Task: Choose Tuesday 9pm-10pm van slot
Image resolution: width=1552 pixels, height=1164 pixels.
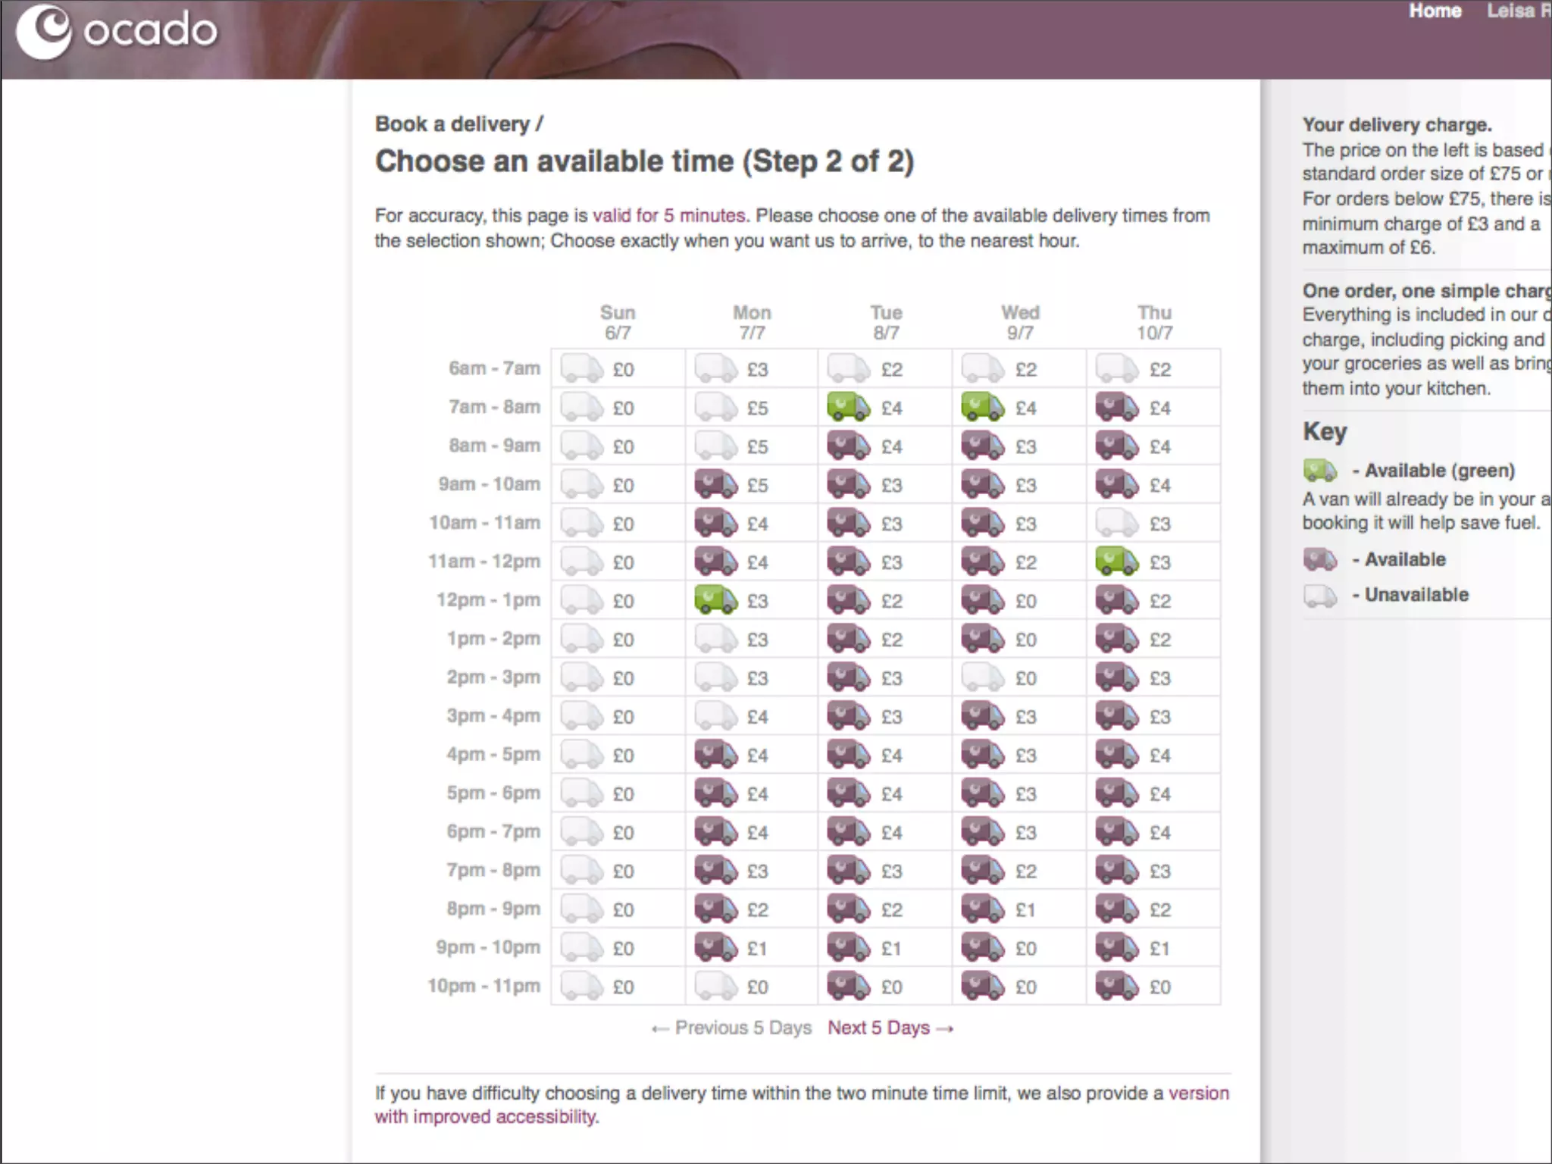Action: point(848,948)
